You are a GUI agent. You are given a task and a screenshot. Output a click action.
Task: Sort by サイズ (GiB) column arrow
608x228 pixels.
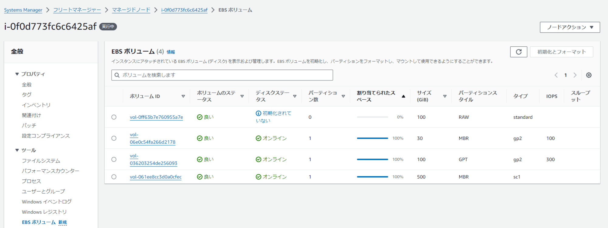[x=445, y=96]
